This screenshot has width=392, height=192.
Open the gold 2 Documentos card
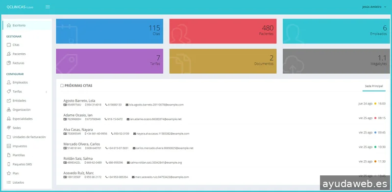(223, 61)
